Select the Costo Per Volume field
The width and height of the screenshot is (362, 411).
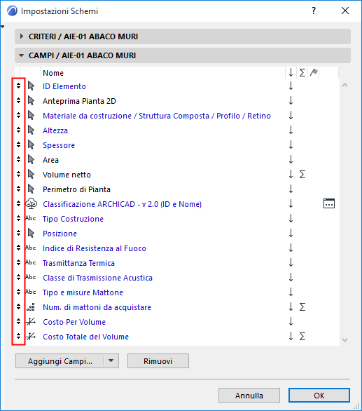(74, 322)
